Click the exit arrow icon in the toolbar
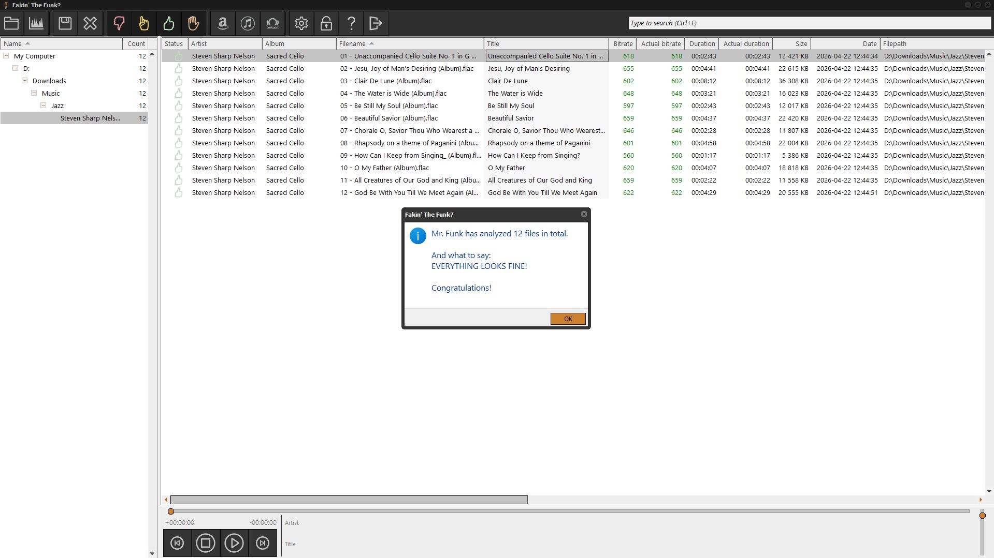 pos(376,23)
